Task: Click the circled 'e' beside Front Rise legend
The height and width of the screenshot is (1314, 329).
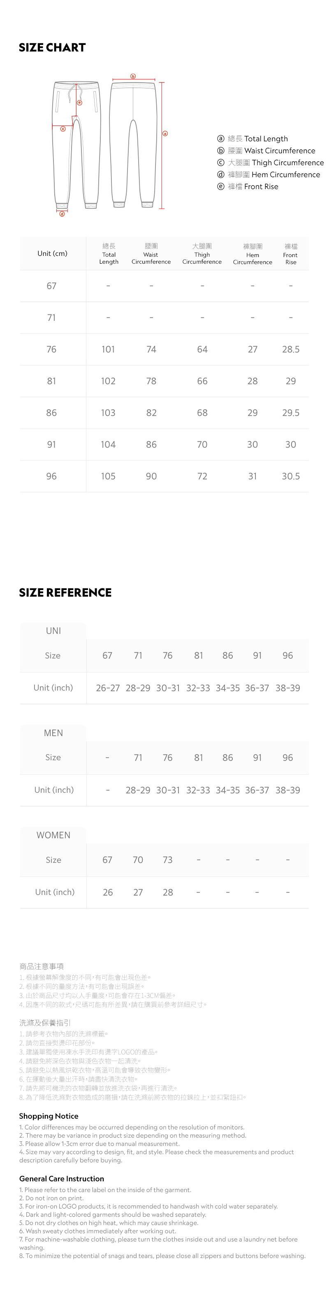Action: click(220, 186)
